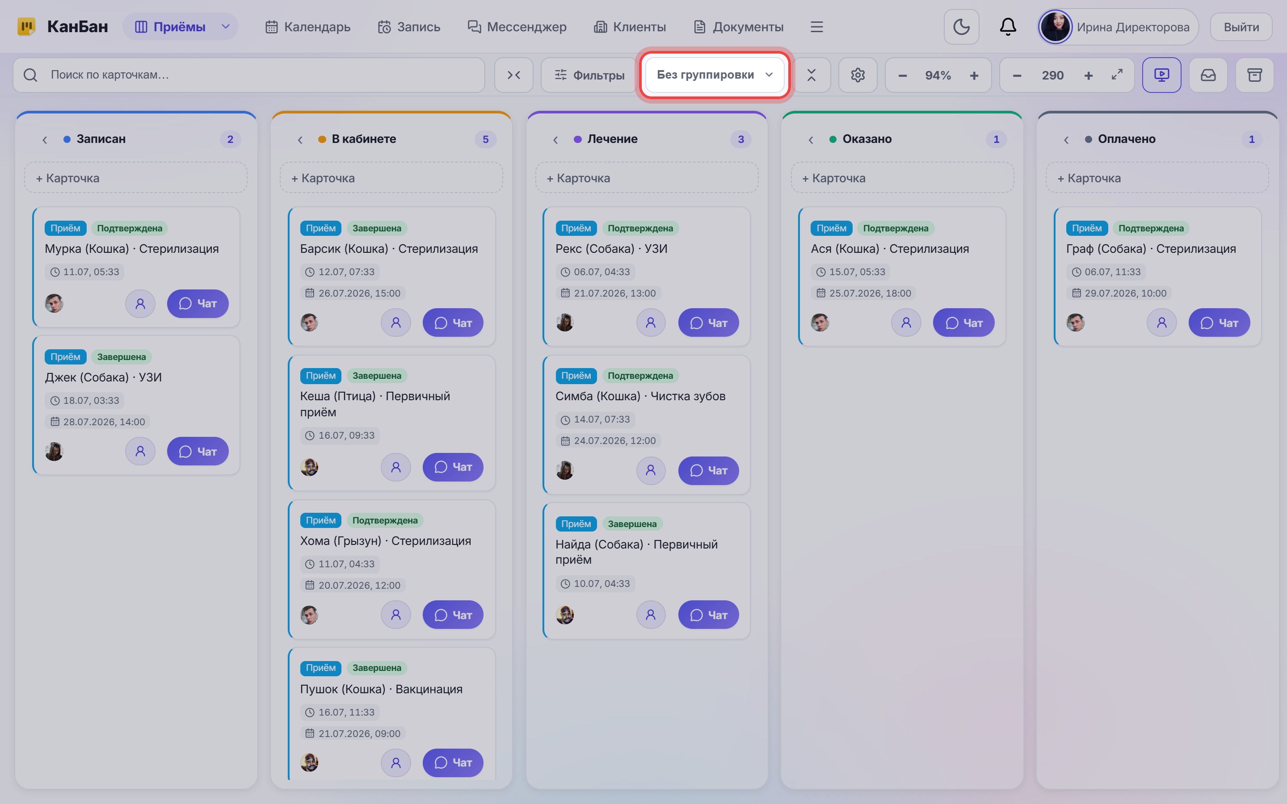Image resolution: width=1287 pixels, height=804 pixels.
Task: Toggle the presentation screen mode button
Action: tap(1161, 75)
